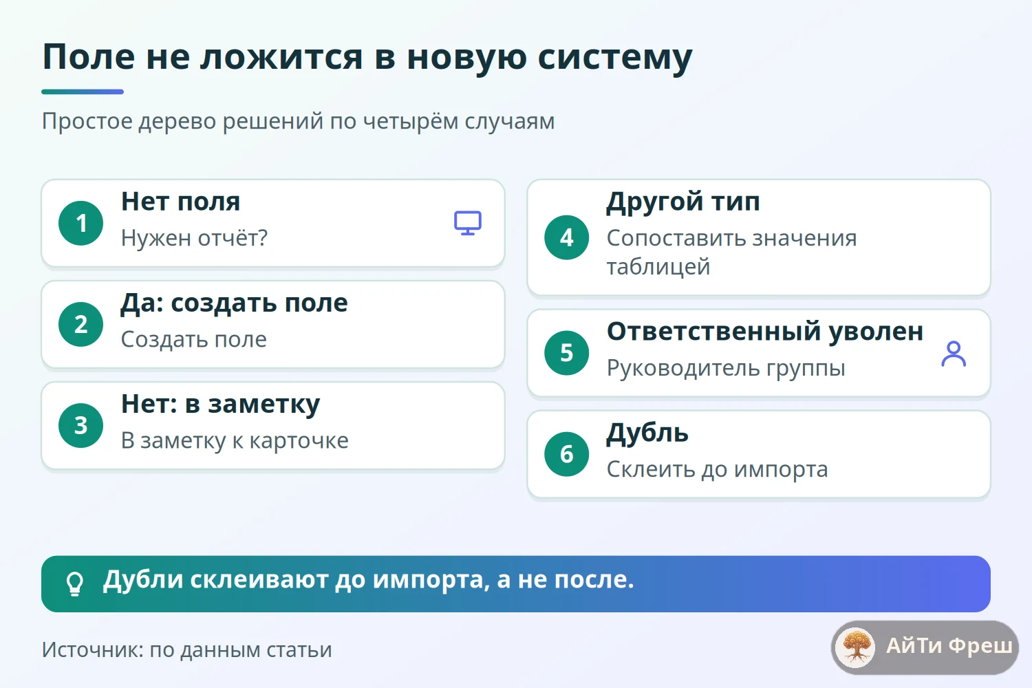Click the footer text "Источник: по данным статьи"
Screen dimensions: 1032x688
pyautogui.click(x=187, y=649)
